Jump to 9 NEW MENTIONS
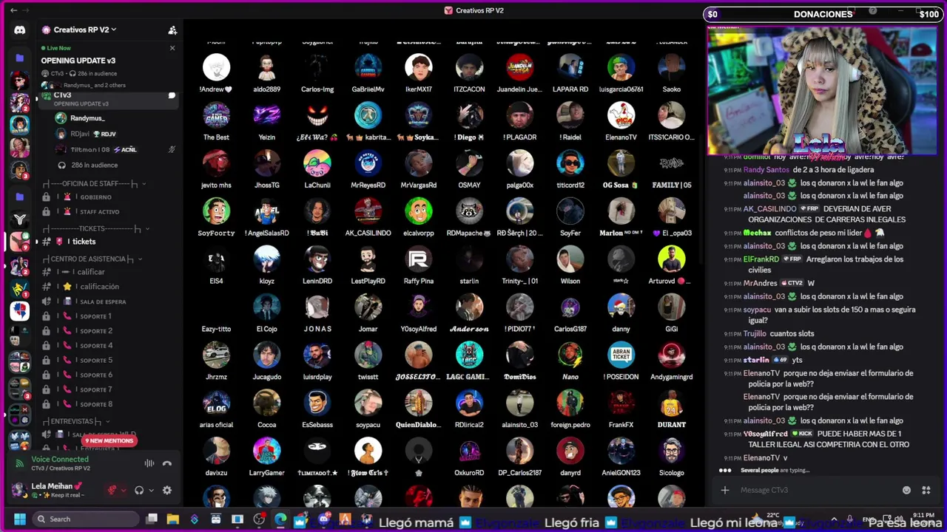 tap(108, 441)
